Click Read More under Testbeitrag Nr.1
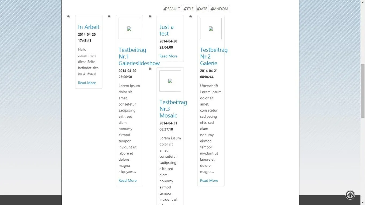This screenshot has height=205, width=365. tap(128, 180)
